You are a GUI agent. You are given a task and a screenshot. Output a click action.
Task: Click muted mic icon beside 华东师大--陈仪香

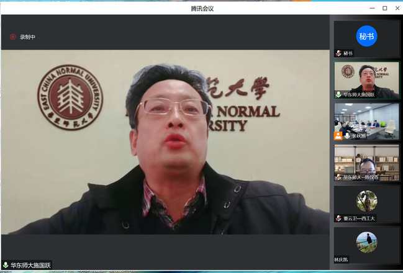click(338, 177)
